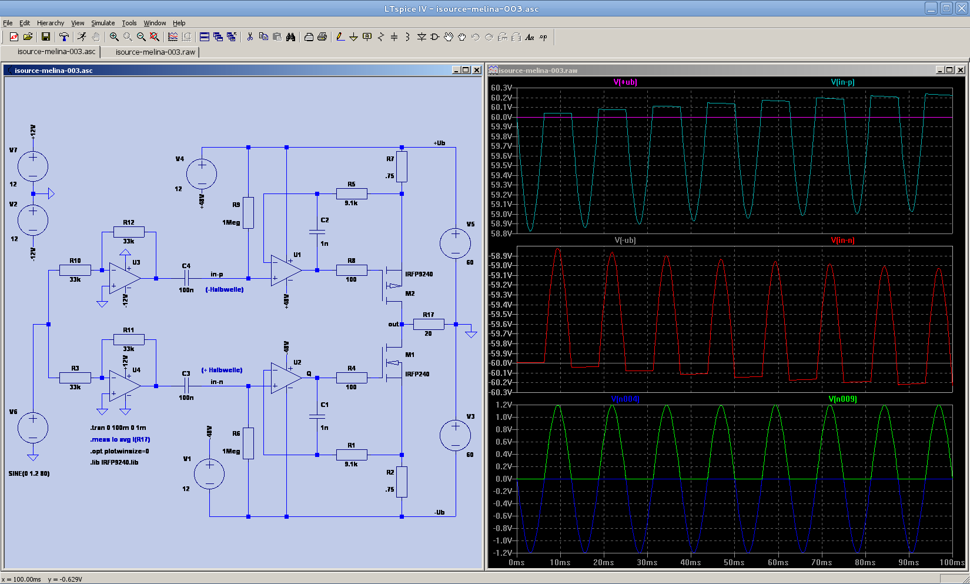Select the Cut scissors tool
Screen dimensions: 970x584
point(250,37)
